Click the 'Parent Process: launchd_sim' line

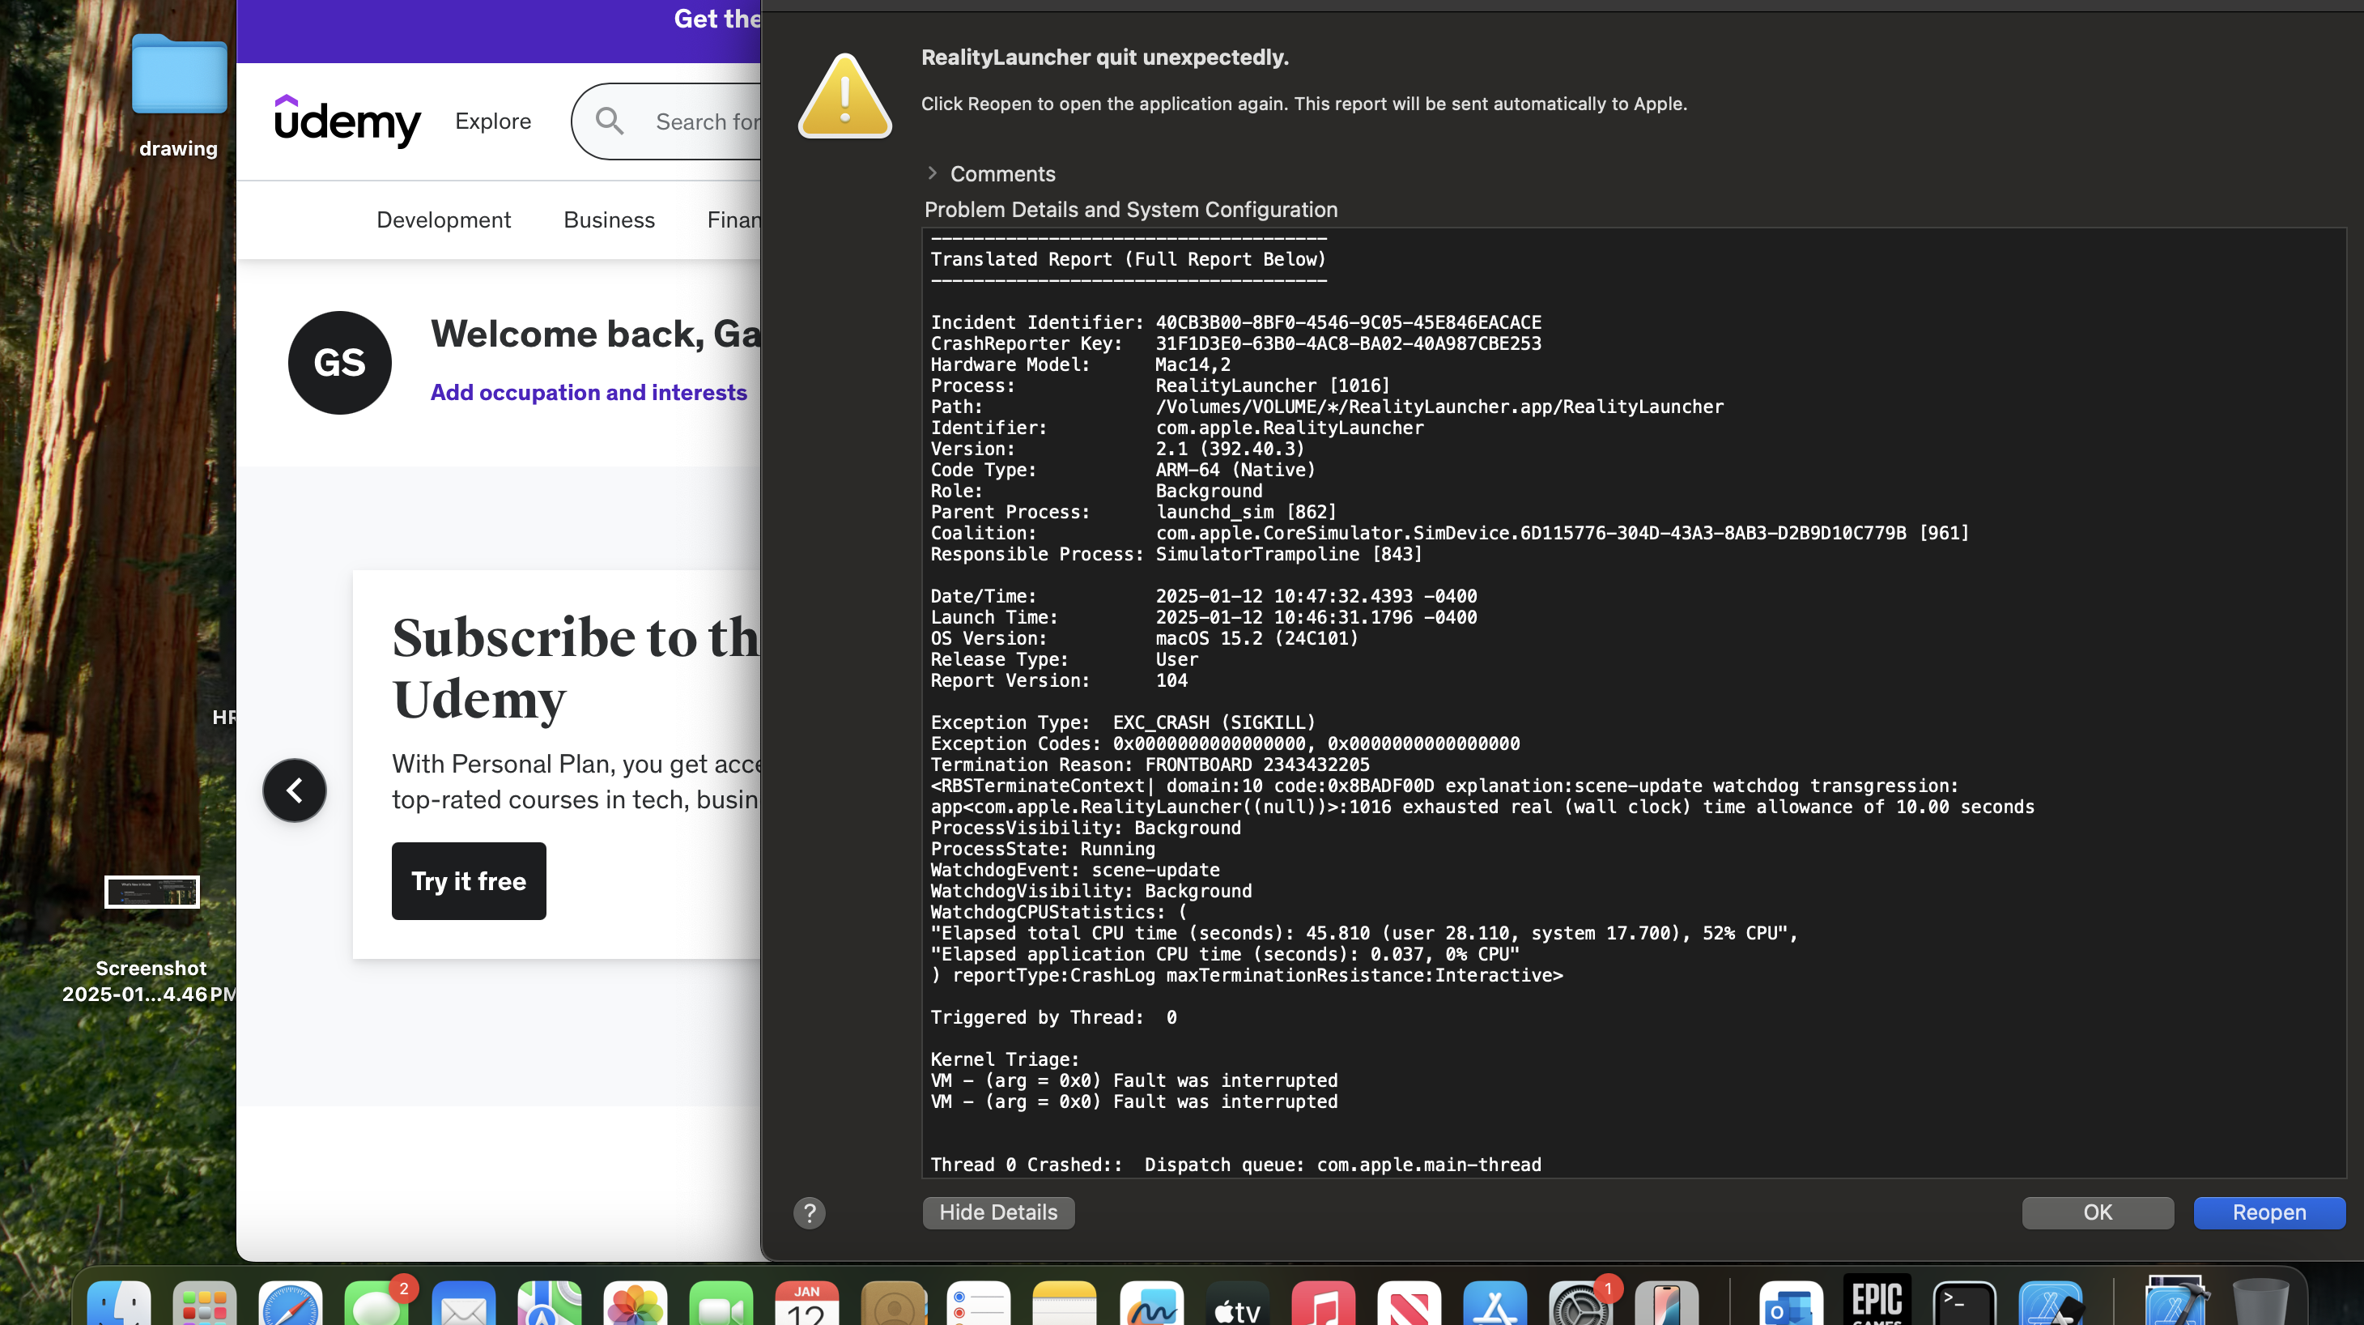[x=1133, y=513]
